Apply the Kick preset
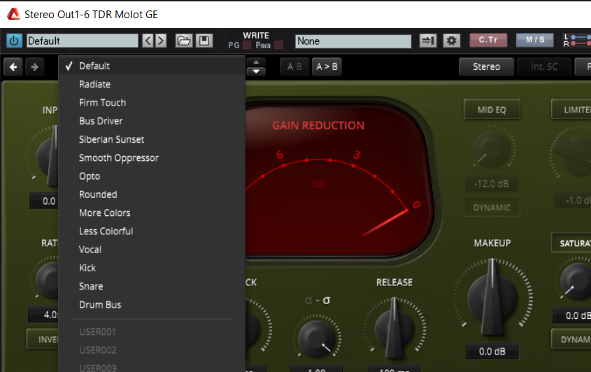The width and height of the screenshot is (591, 372). (152, 268)
